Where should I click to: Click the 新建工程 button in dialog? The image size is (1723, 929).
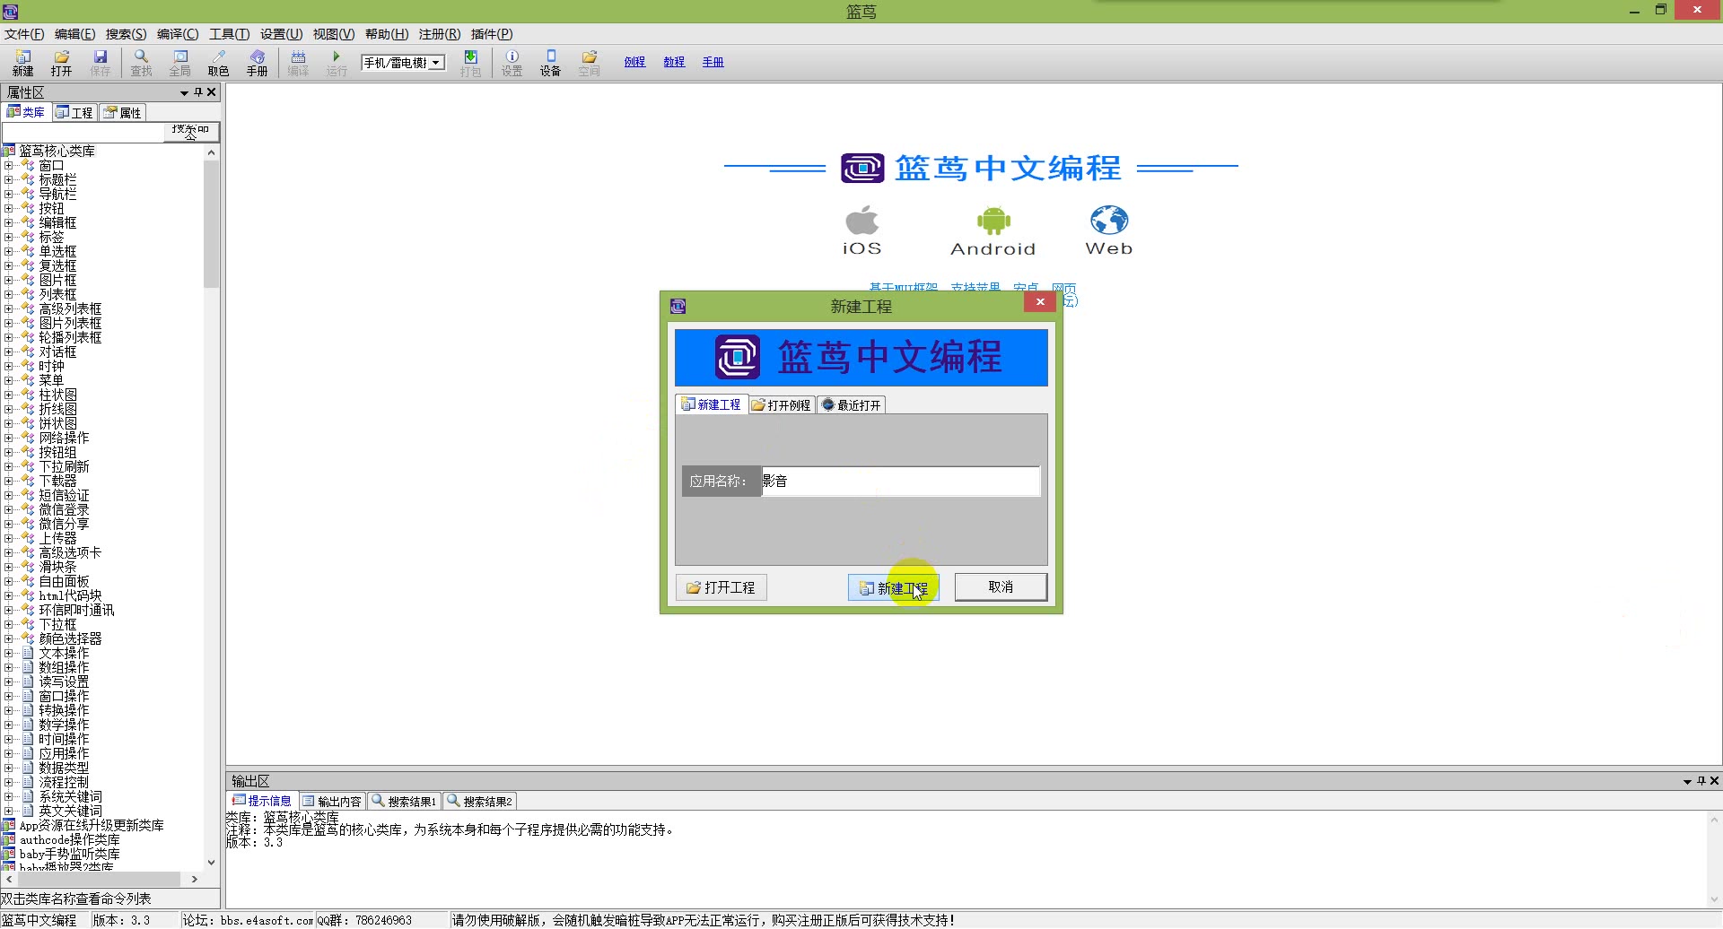coord(893,588)
